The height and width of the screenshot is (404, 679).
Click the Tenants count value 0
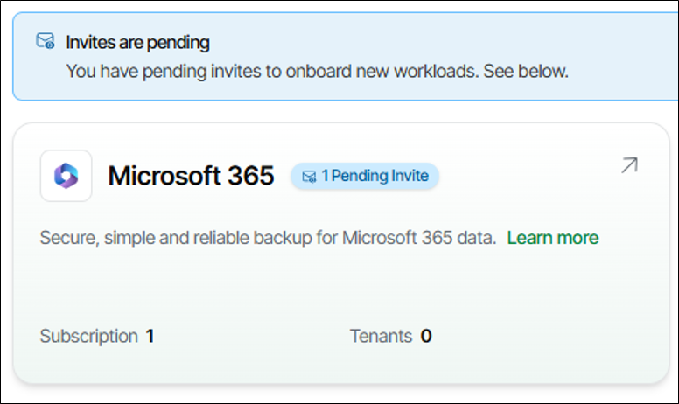(426, 336)
